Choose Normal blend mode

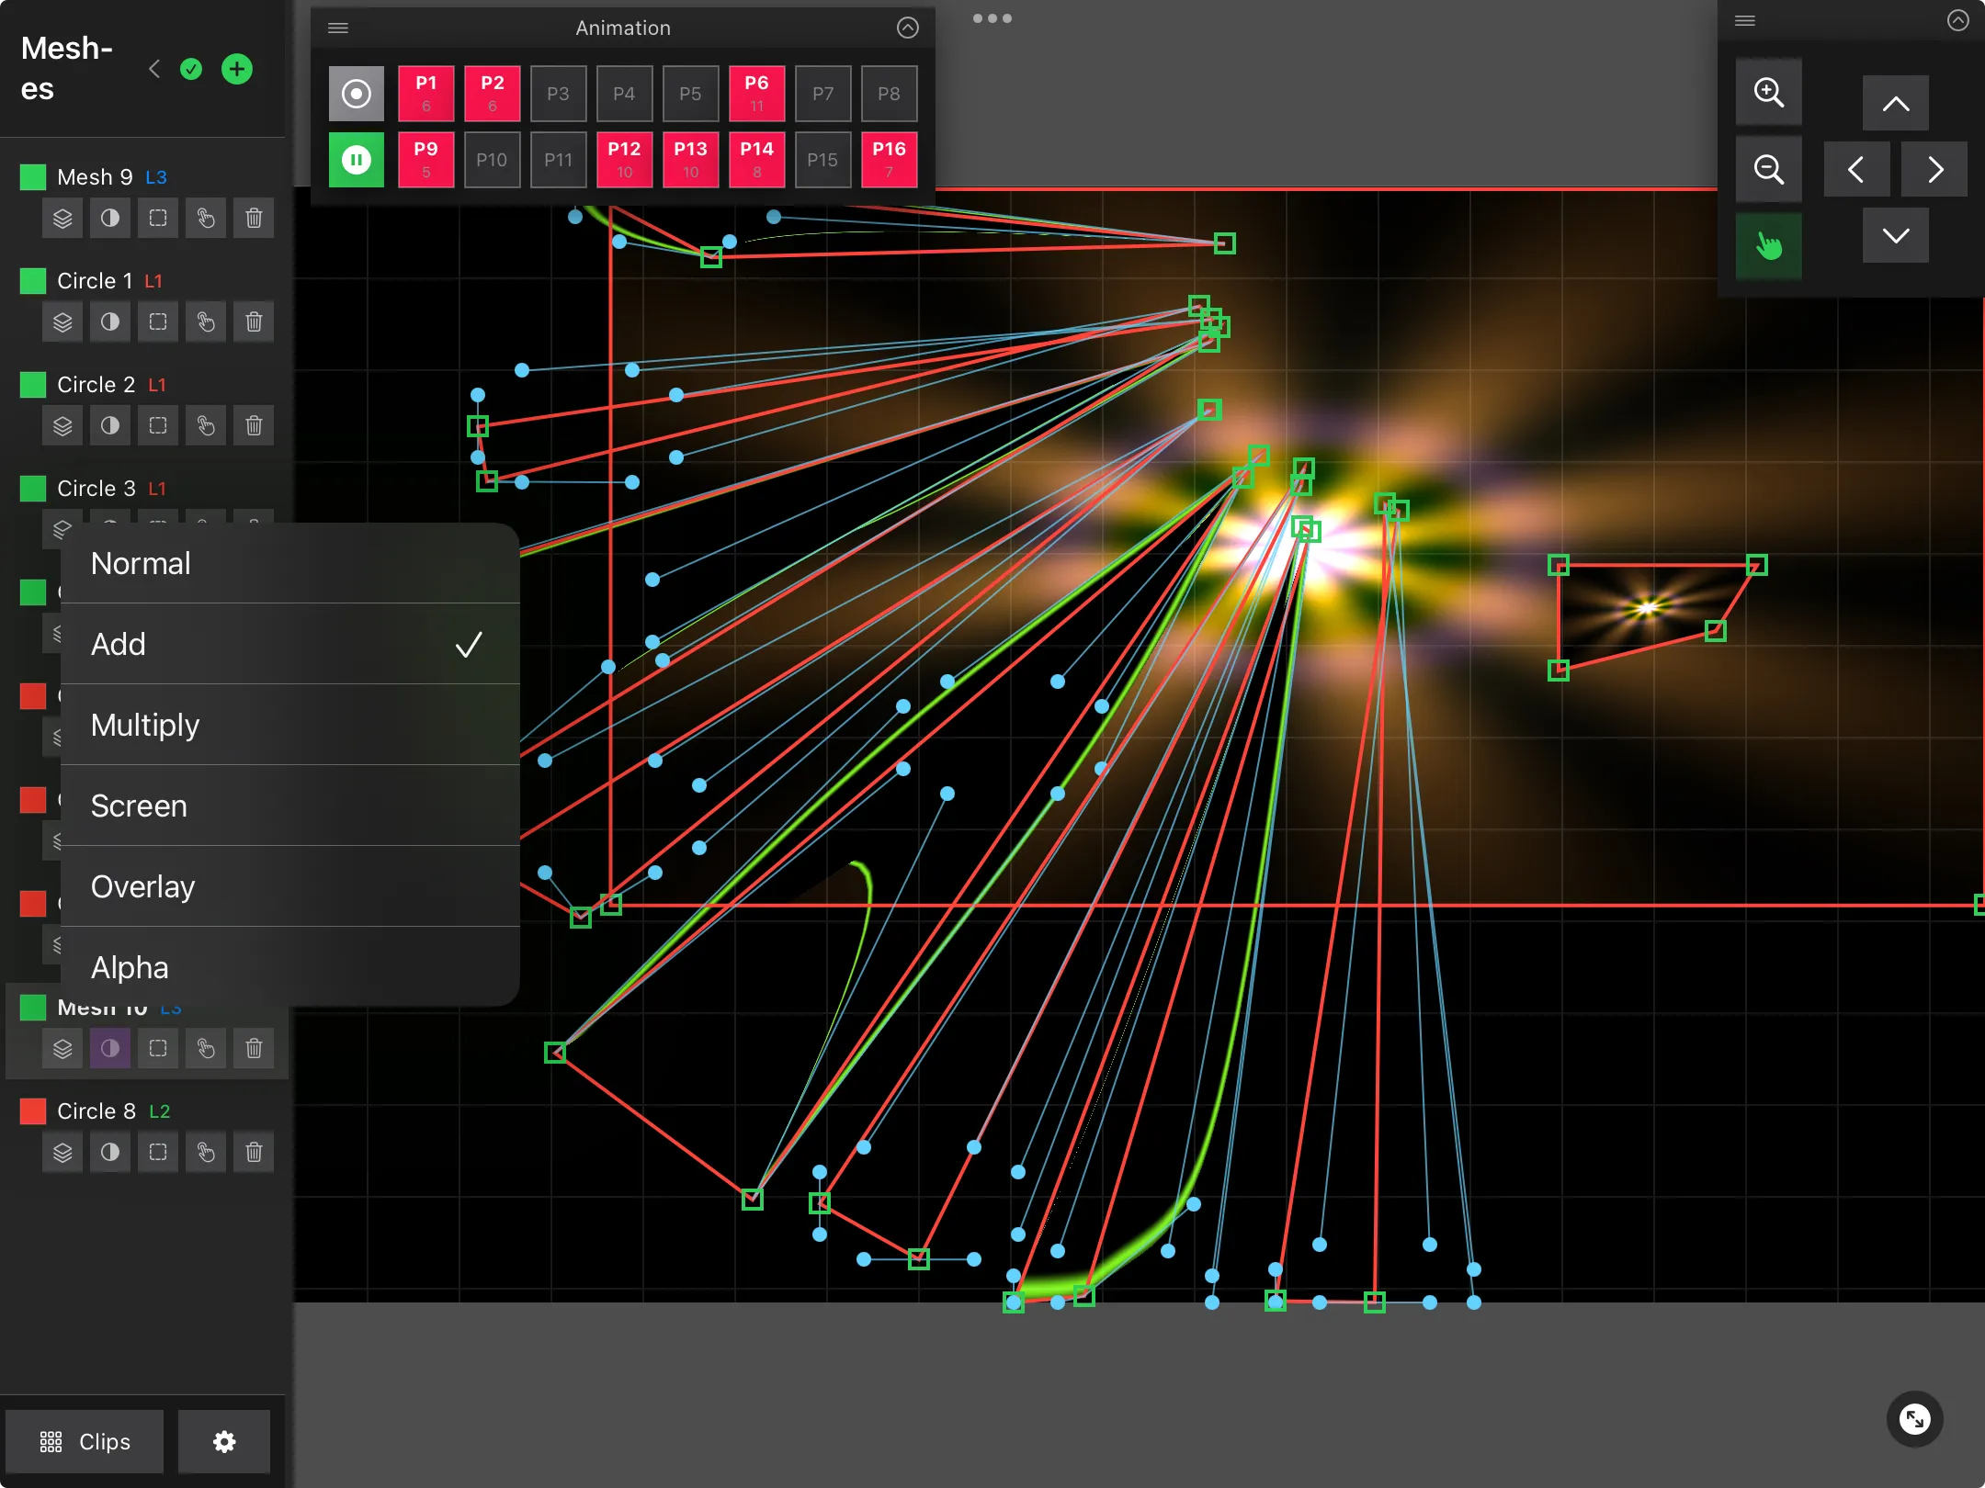[290, 563]
